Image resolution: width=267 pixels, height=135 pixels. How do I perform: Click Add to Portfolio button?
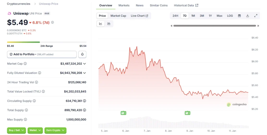coord(42,54)
